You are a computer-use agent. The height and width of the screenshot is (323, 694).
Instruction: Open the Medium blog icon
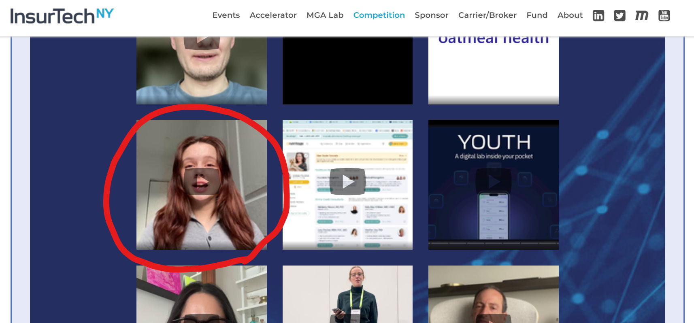pyautogui.click(x=641, y=15)
